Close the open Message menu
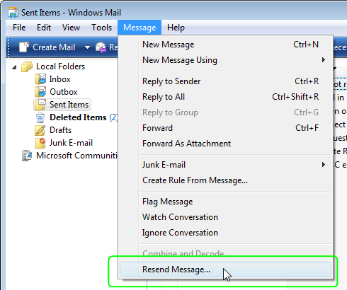Image resolution: width=347 pixels, height=290 pixels. click(x=140, y=28)
